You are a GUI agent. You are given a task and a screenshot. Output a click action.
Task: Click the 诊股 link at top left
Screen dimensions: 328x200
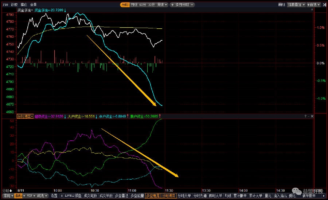click(x=14, y=5)
